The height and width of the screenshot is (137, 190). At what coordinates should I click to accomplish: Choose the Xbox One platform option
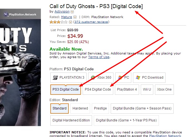point(164,89)
